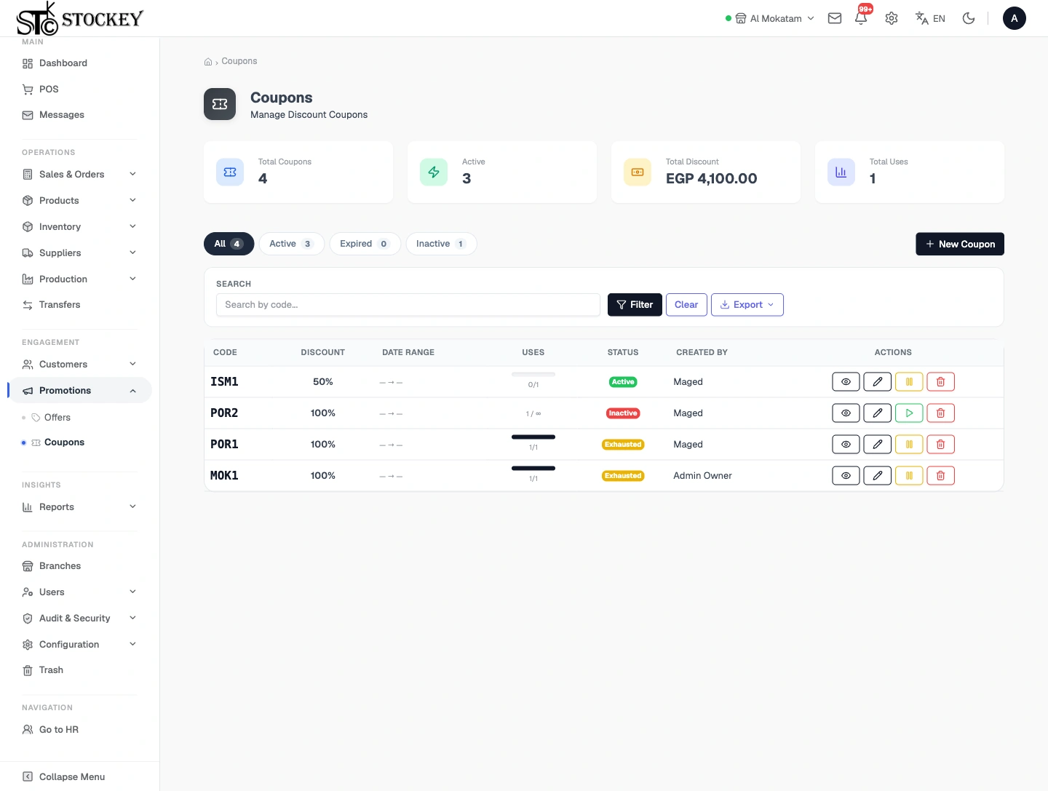Screen dimensions: 1048x791
Task: View the POR2 coupon details eye icon
Action: point(846,413)
